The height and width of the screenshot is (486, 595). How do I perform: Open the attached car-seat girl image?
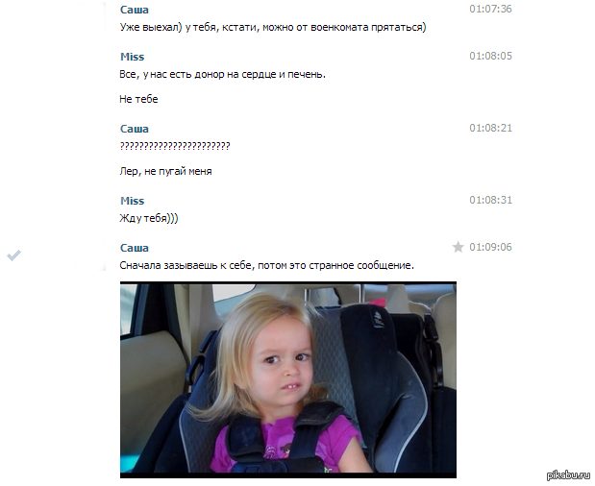[288, 379]
